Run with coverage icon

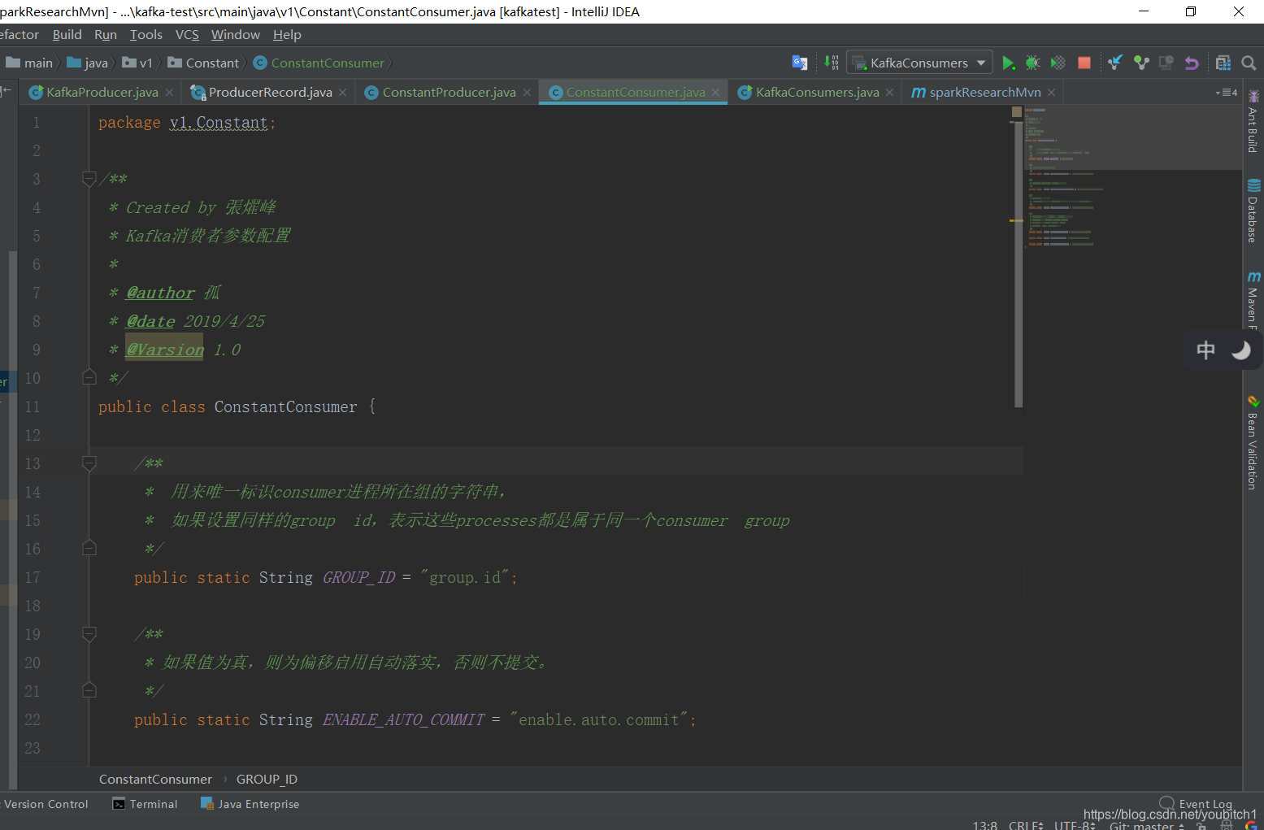(1058, 63)
